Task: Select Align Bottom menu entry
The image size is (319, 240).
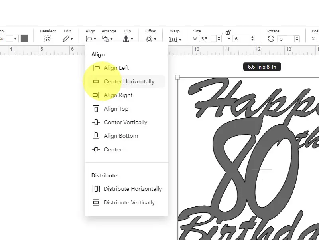Action: 126,136
